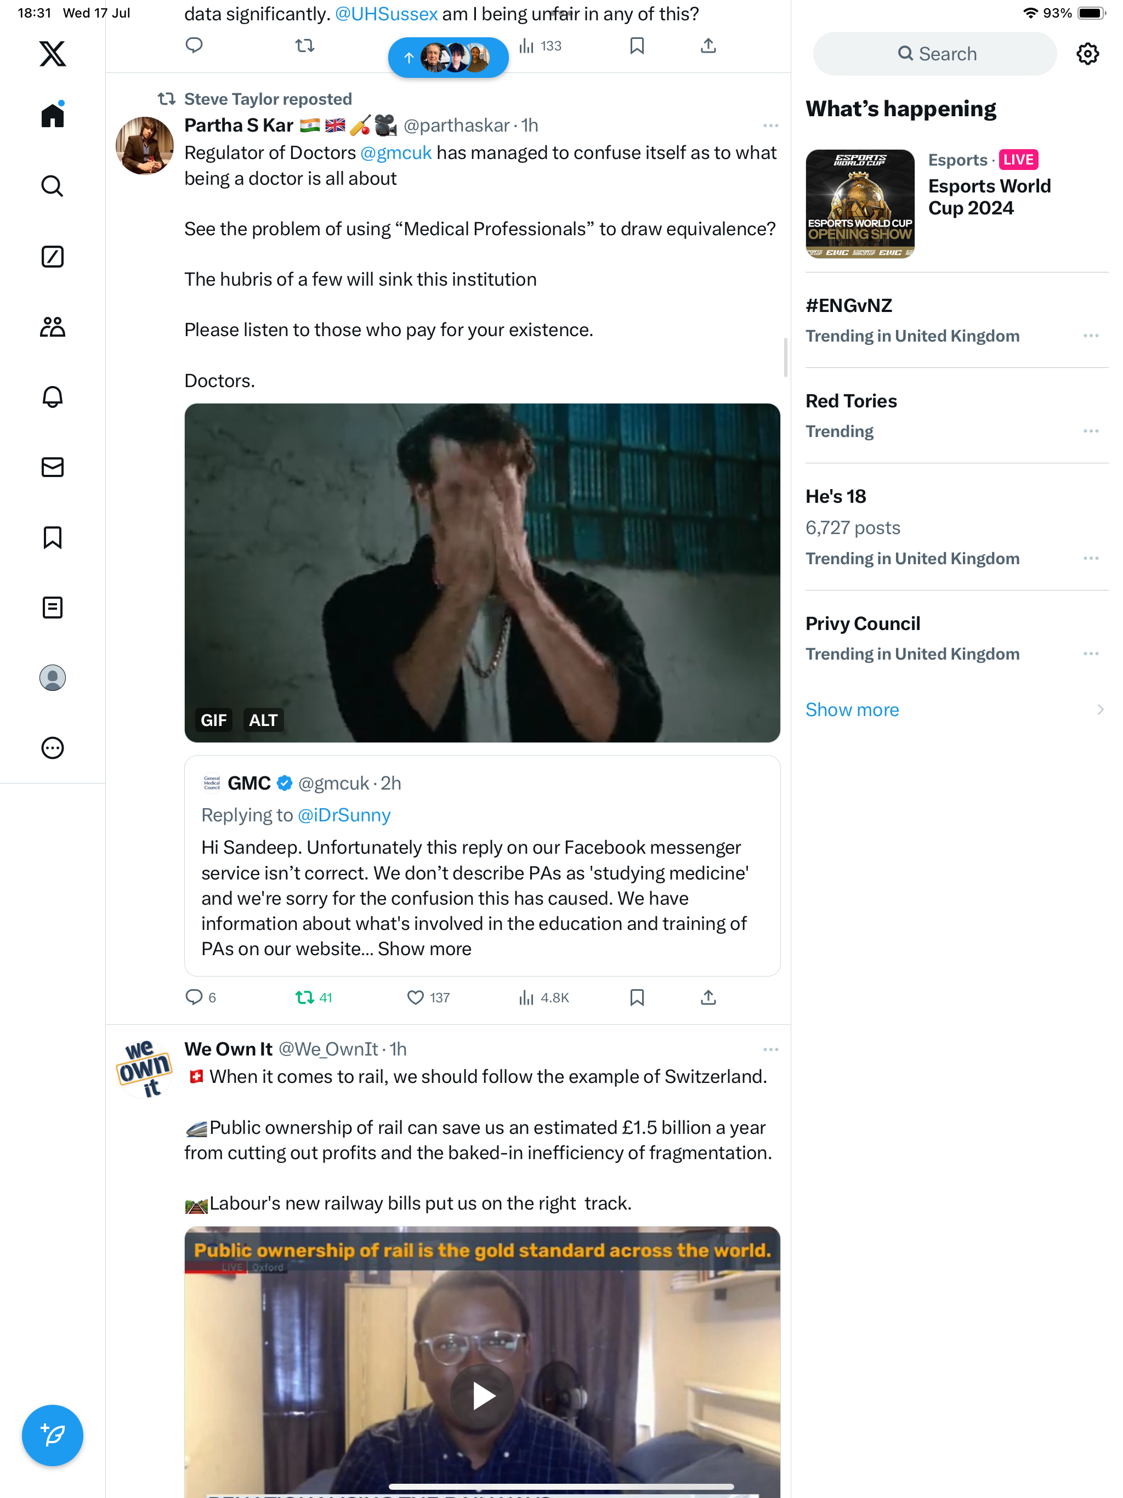Tap the compose post floating button
This screenshot has width=1123, height=1498.
tap(52, 1435)
